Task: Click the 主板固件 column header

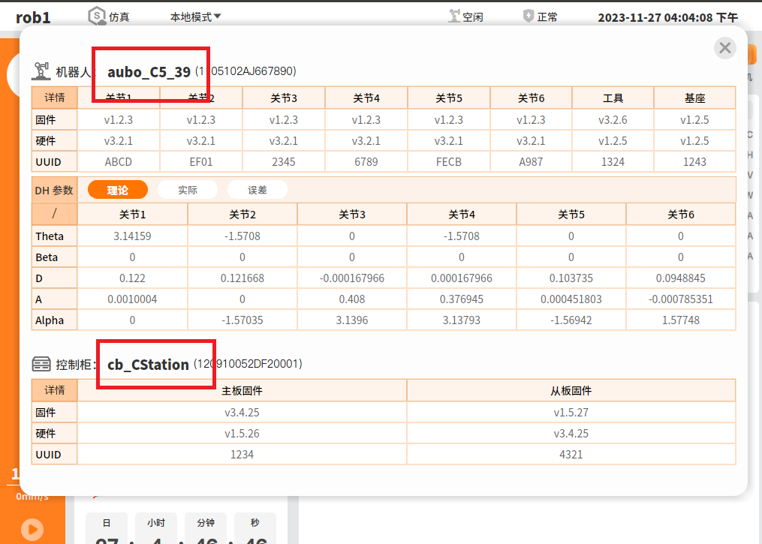Action: point(242,390)
